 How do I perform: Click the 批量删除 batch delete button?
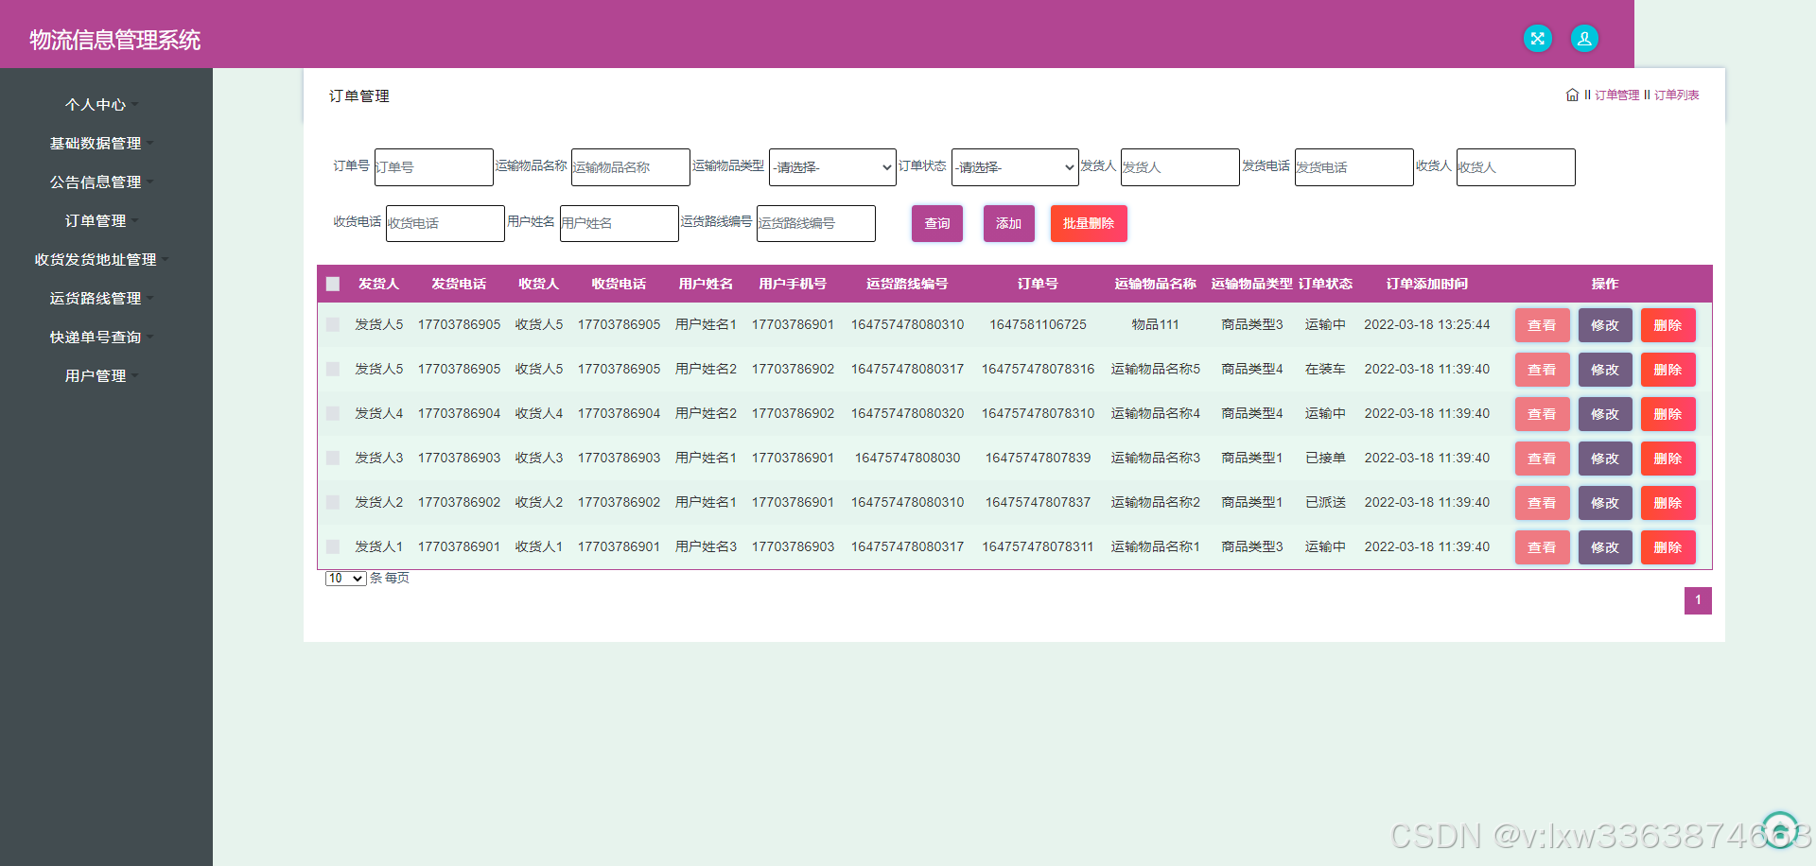tap(1089, 224)
